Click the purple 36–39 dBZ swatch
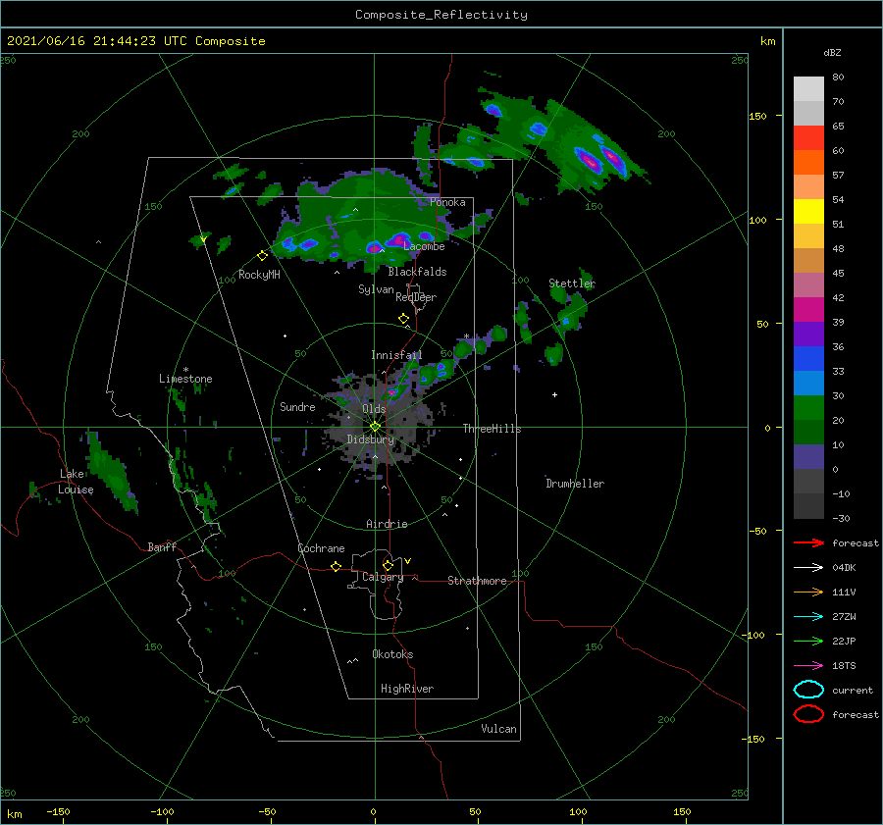Image resolution: width=883 pixels, height=825 pixels. tap(808, 334)
